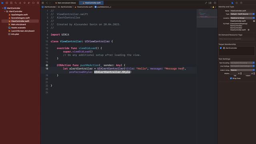Open the Indent Using Spaces dropdown
The height and width of the screenshot is (144, 256).
tap(242, 70)
